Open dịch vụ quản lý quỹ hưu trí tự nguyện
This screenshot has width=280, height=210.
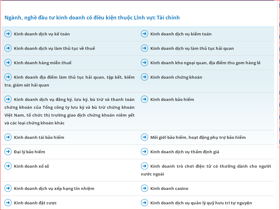point(201,203)
